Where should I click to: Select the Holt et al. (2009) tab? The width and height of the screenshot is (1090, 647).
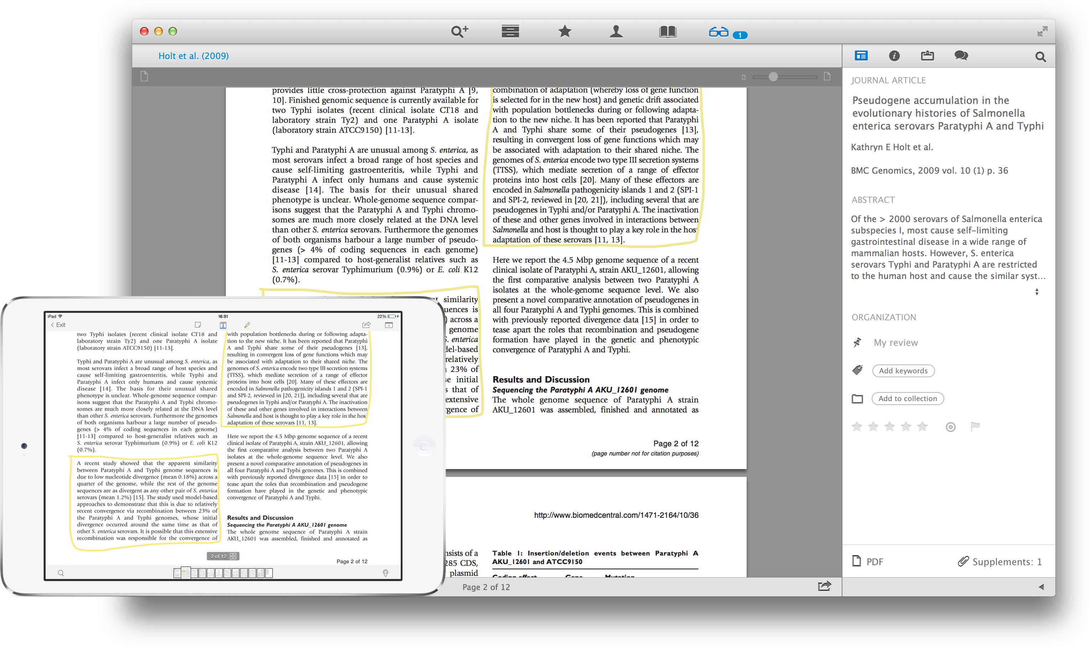193,56
